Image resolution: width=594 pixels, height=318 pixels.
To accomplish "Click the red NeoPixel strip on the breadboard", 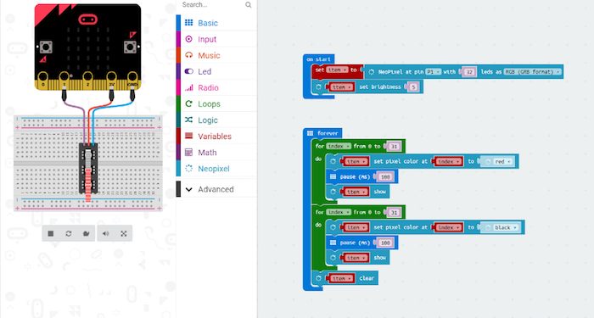I will point(88,185).
